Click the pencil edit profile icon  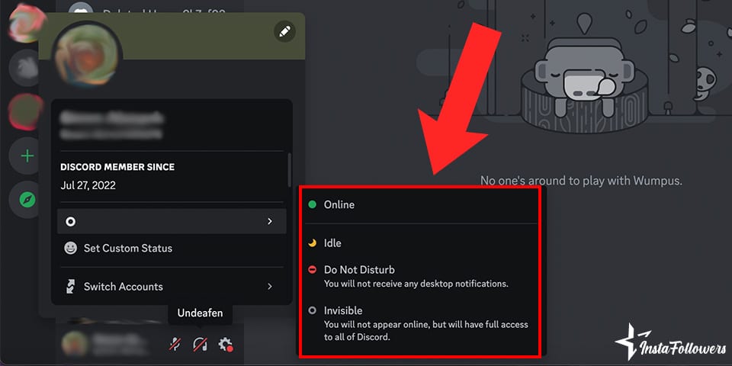pos(284,32)
